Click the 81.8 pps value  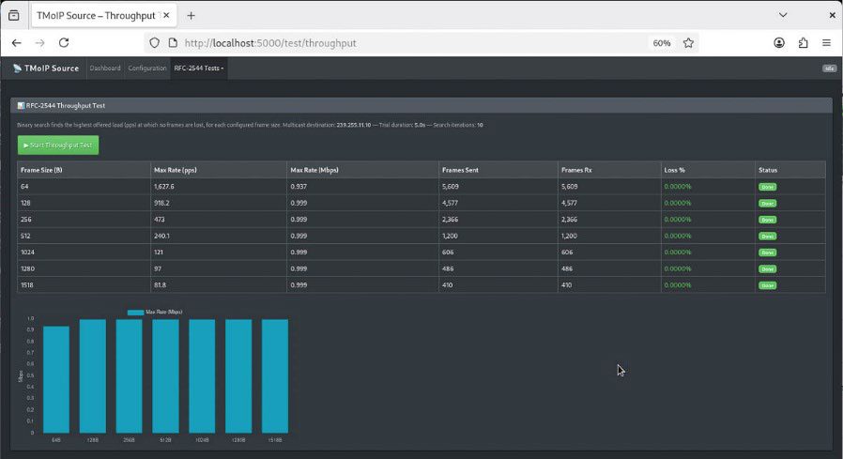click(x=160, y=284)
